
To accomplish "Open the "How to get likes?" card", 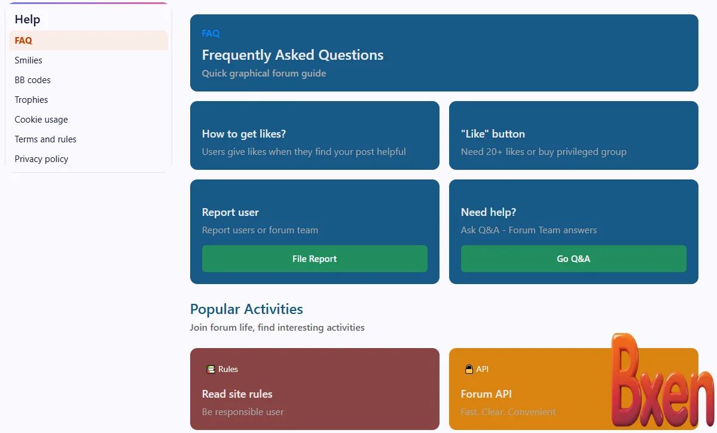I will click(315, 135).
